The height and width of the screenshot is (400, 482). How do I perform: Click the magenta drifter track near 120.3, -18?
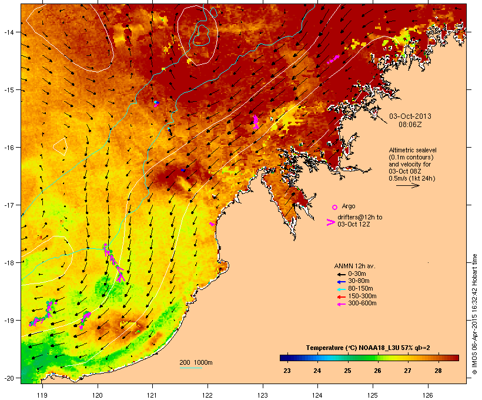pos(113,262)
